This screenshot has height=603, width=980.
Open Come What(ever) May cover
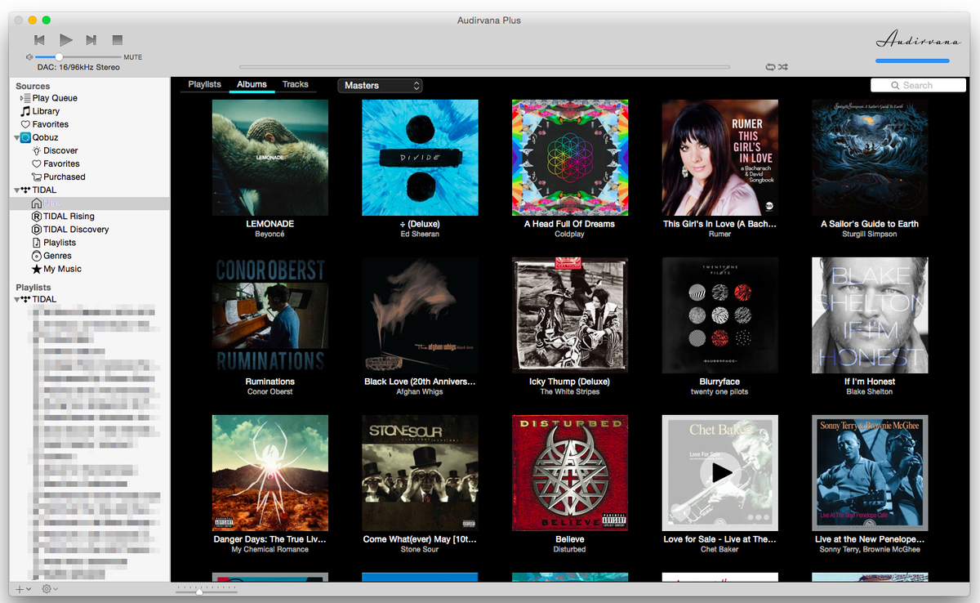(x=420, y=473)
